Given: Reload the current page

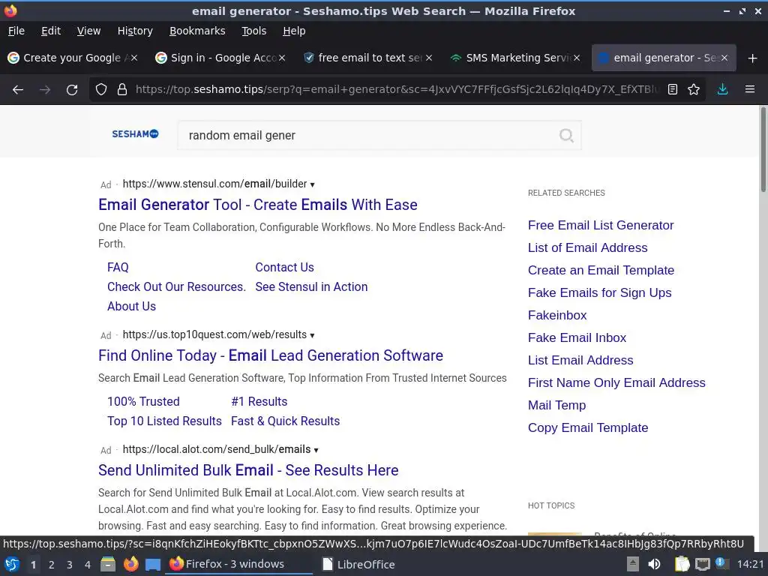Looking at the screenshot, I should pos(72,90).
